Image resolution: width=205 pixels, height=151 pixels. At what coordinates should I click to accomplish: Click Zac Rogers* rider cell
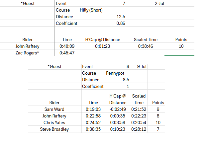click(27, 53)
